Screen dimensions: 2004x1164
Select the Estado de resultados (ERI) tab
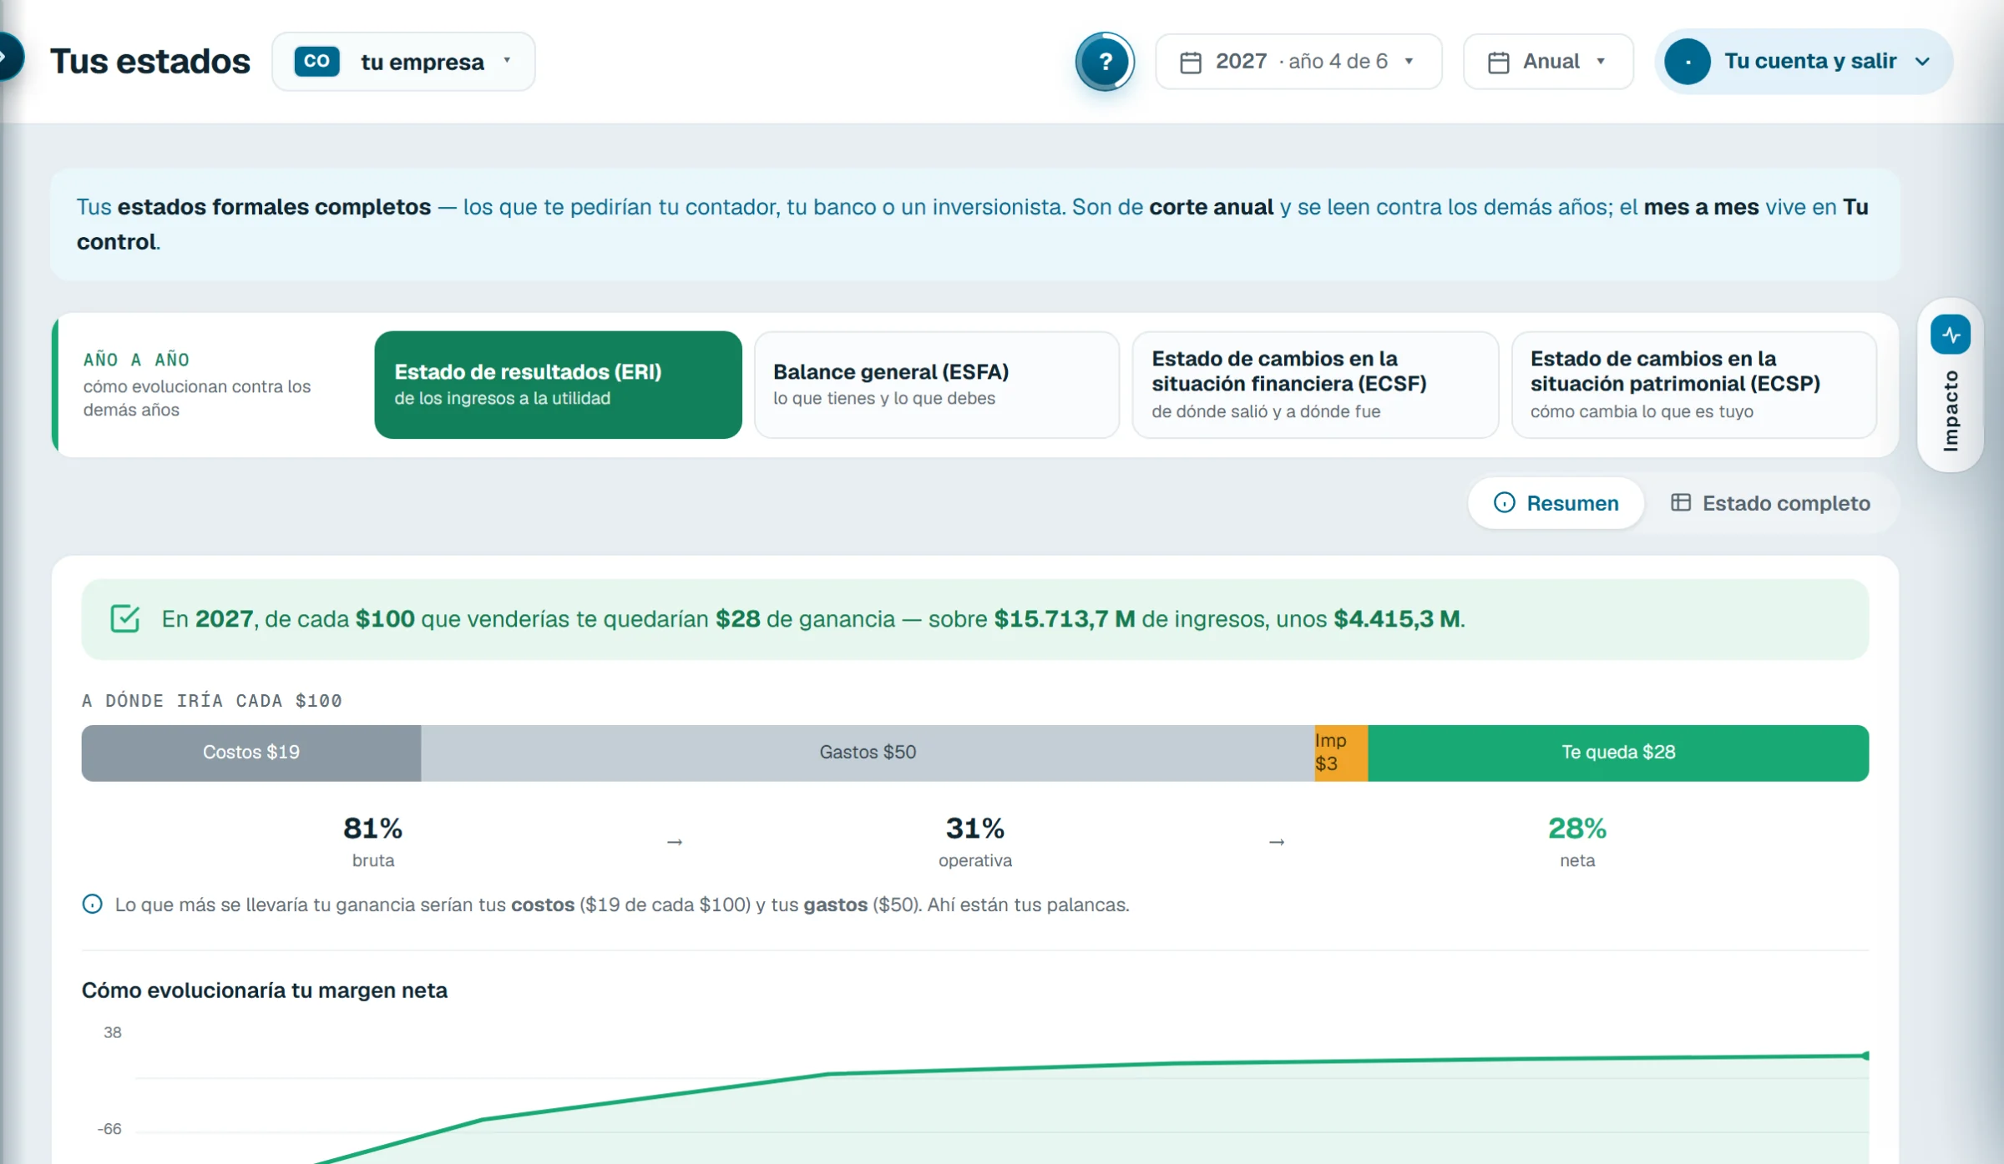click(558, 385)
